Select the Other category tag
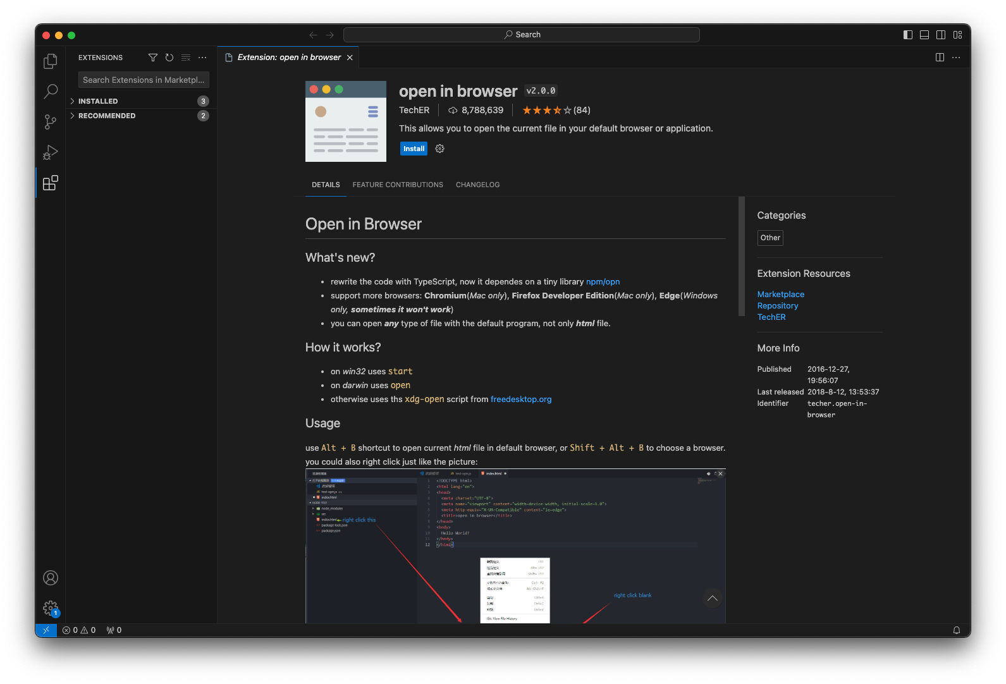The height and width of the screenshot is (684, 1006). [x=770, y=238]
